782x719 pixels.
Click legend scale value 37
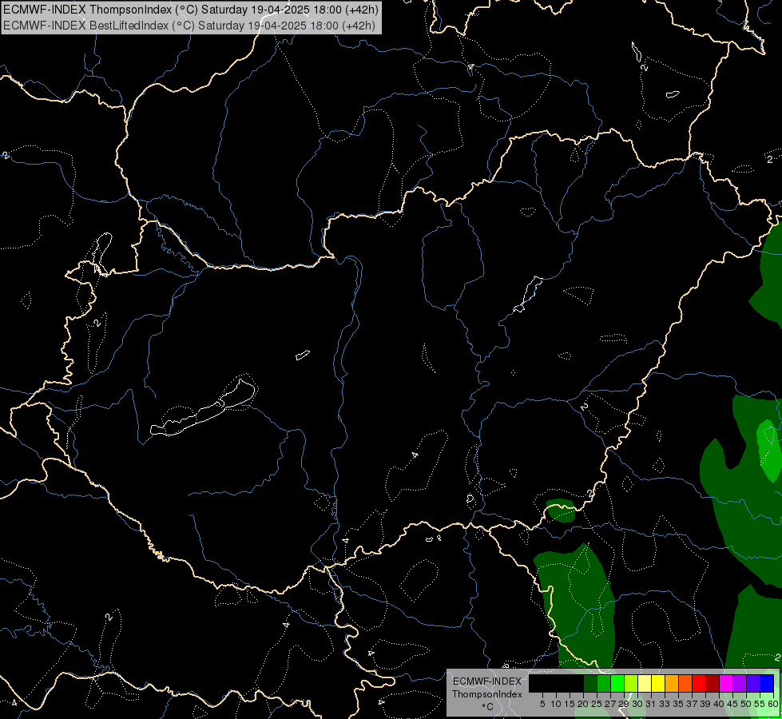[691, 704]
